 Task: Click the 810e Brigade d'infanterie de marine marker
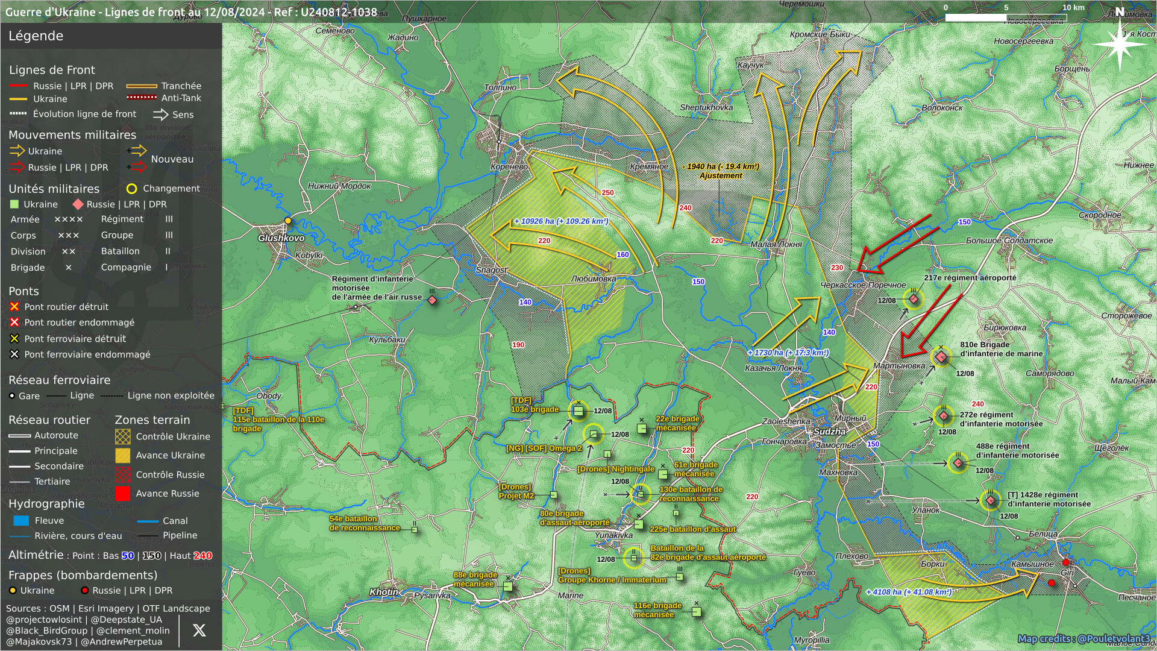point(941,357)
